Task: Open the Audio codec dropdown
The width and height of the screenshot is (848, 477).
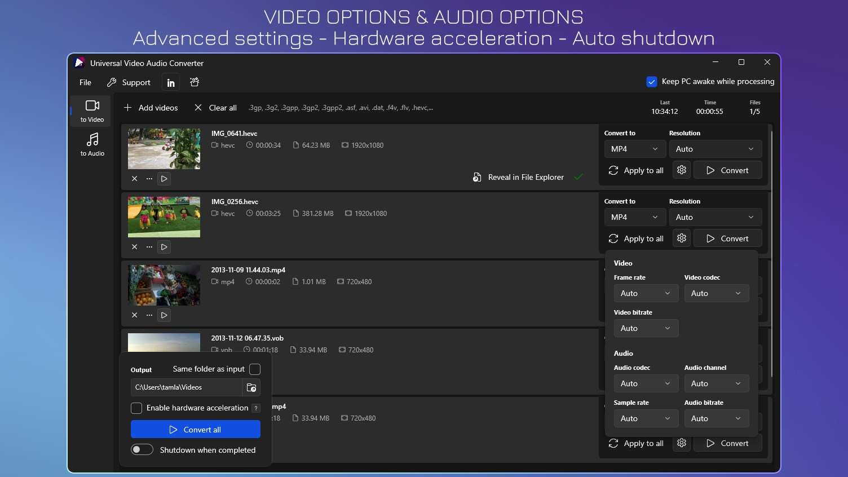Action: point(646,383)
